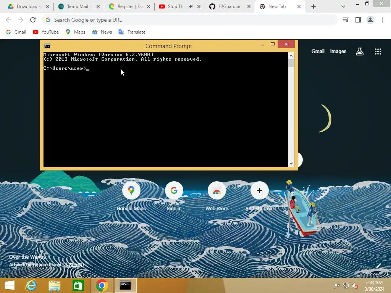Image resolution: width=391 pixels, height=293 pixels.
Task: Open File Explorer from the taskbar
Action: pos(54,285)
